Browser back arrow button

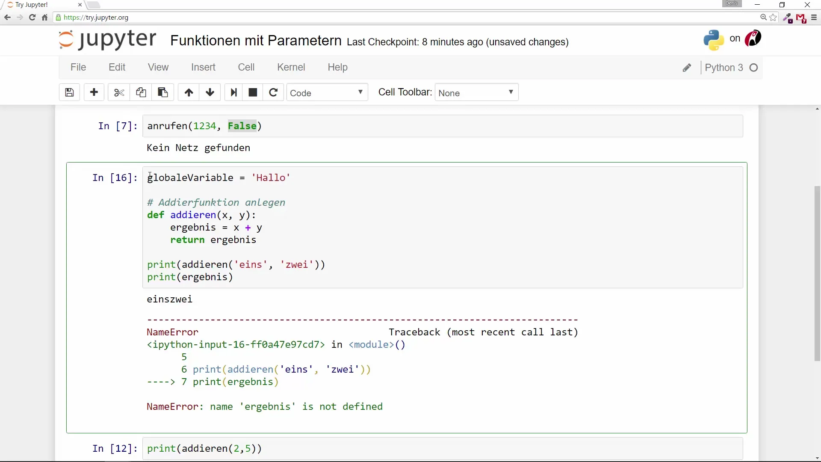click(7, 18)
